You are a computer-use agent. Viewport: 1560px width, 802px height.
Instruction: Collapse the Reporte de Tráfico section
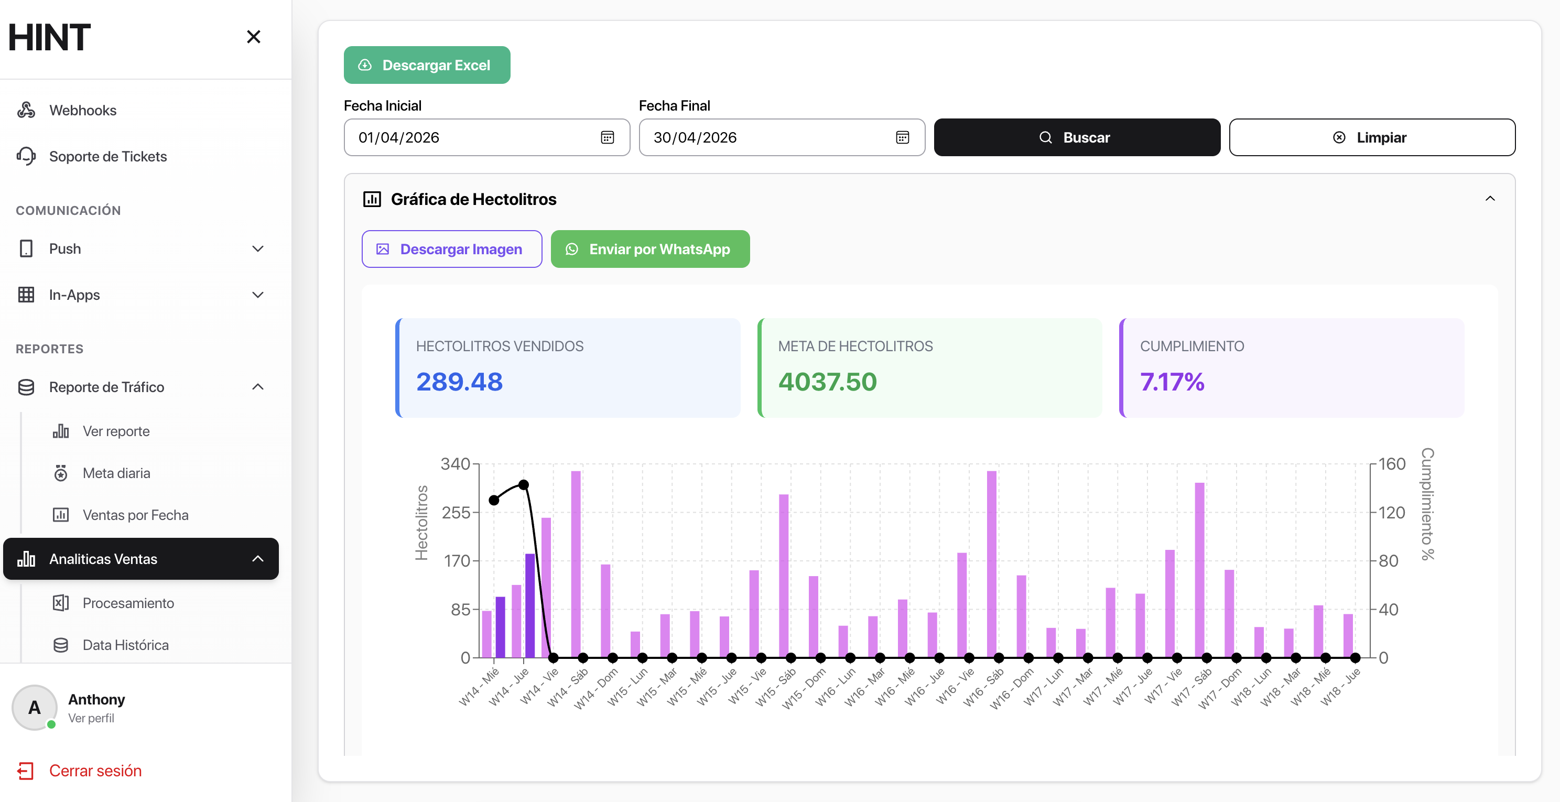click(258, 387)
